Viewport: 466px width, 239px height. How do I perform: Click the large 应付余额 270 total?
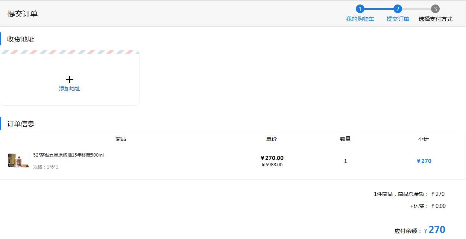437,230
